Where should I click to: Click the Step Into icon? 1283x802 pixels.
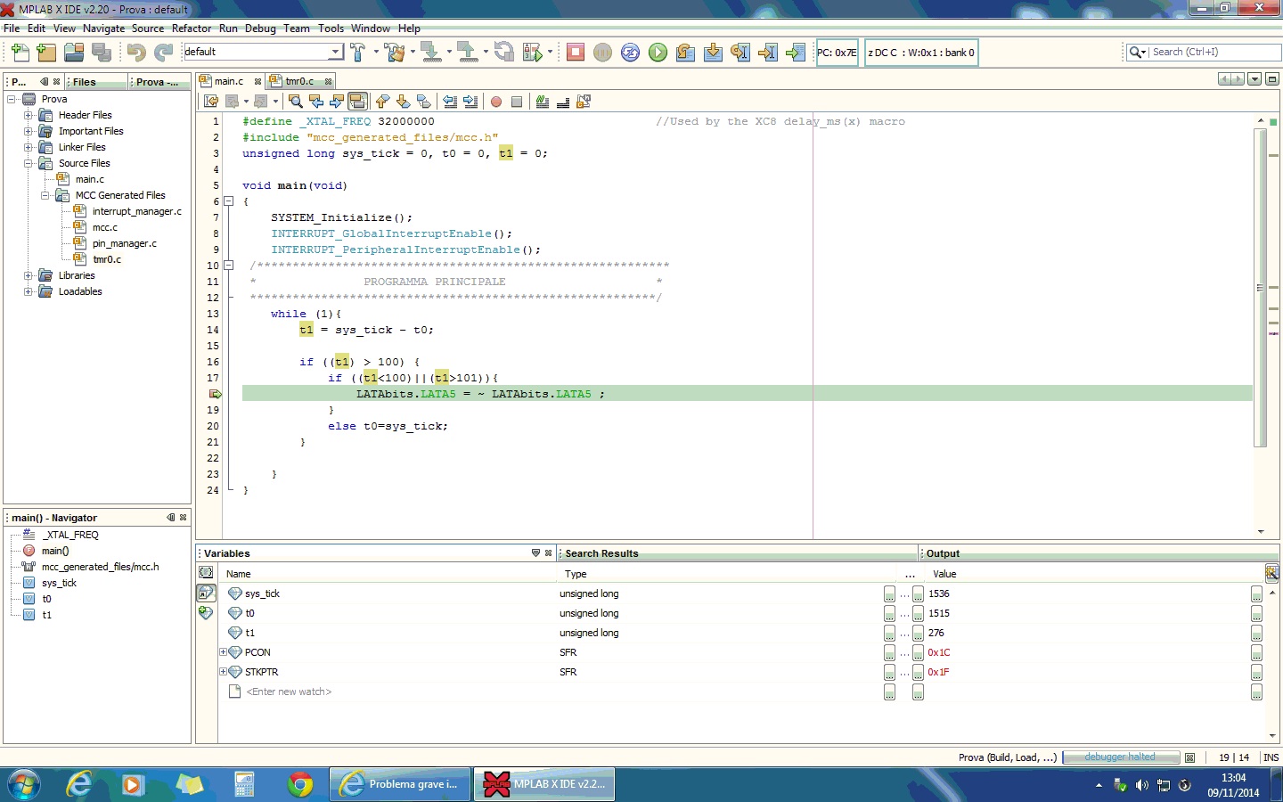[713, 53]
